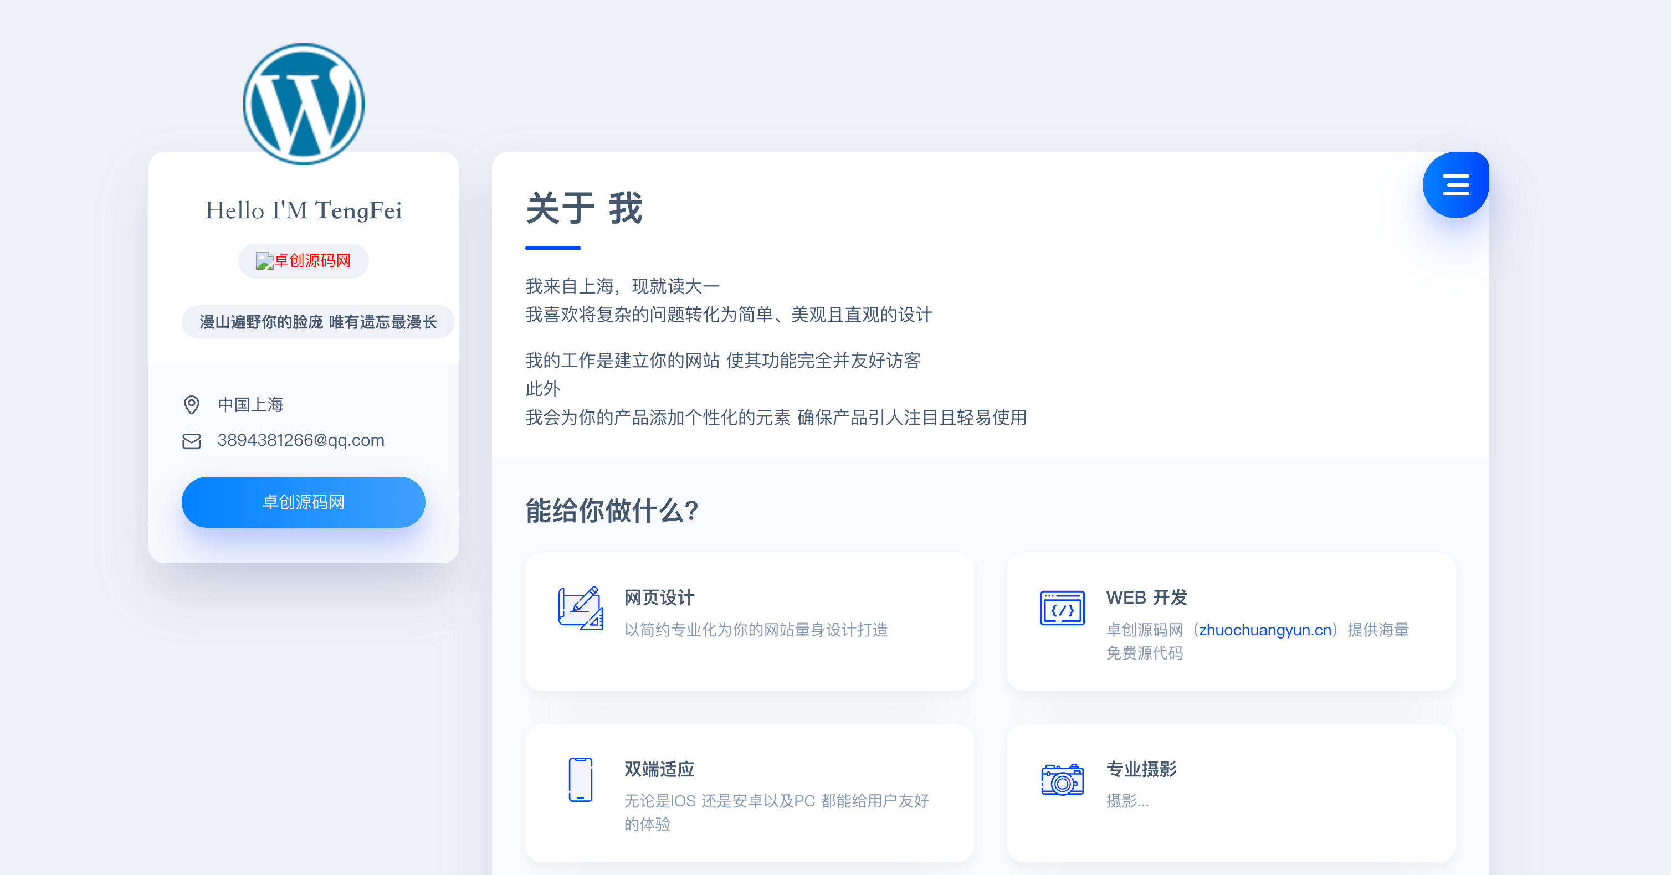Select the 专业摄影 service card

pos(1231,791)
